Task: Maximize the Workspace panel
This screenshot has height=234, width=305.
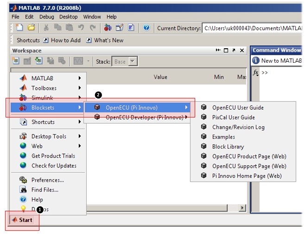Action: pos(226,51)
